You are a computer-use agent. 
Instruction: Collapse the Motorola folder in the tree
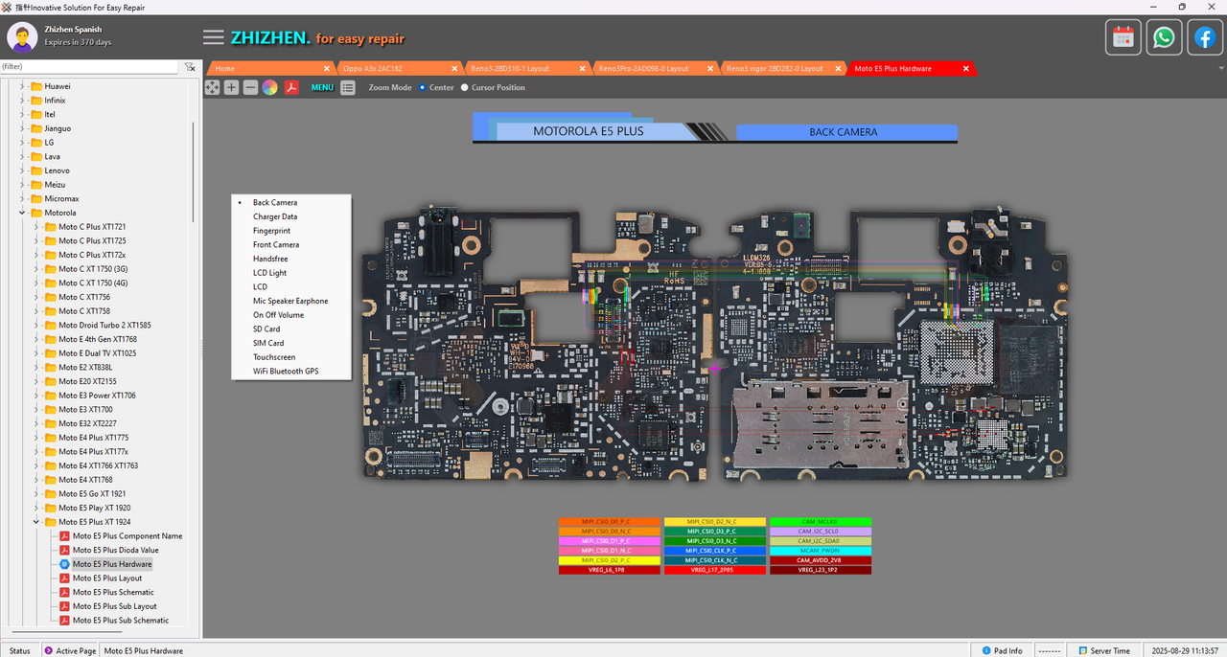(x=22, y=213)
